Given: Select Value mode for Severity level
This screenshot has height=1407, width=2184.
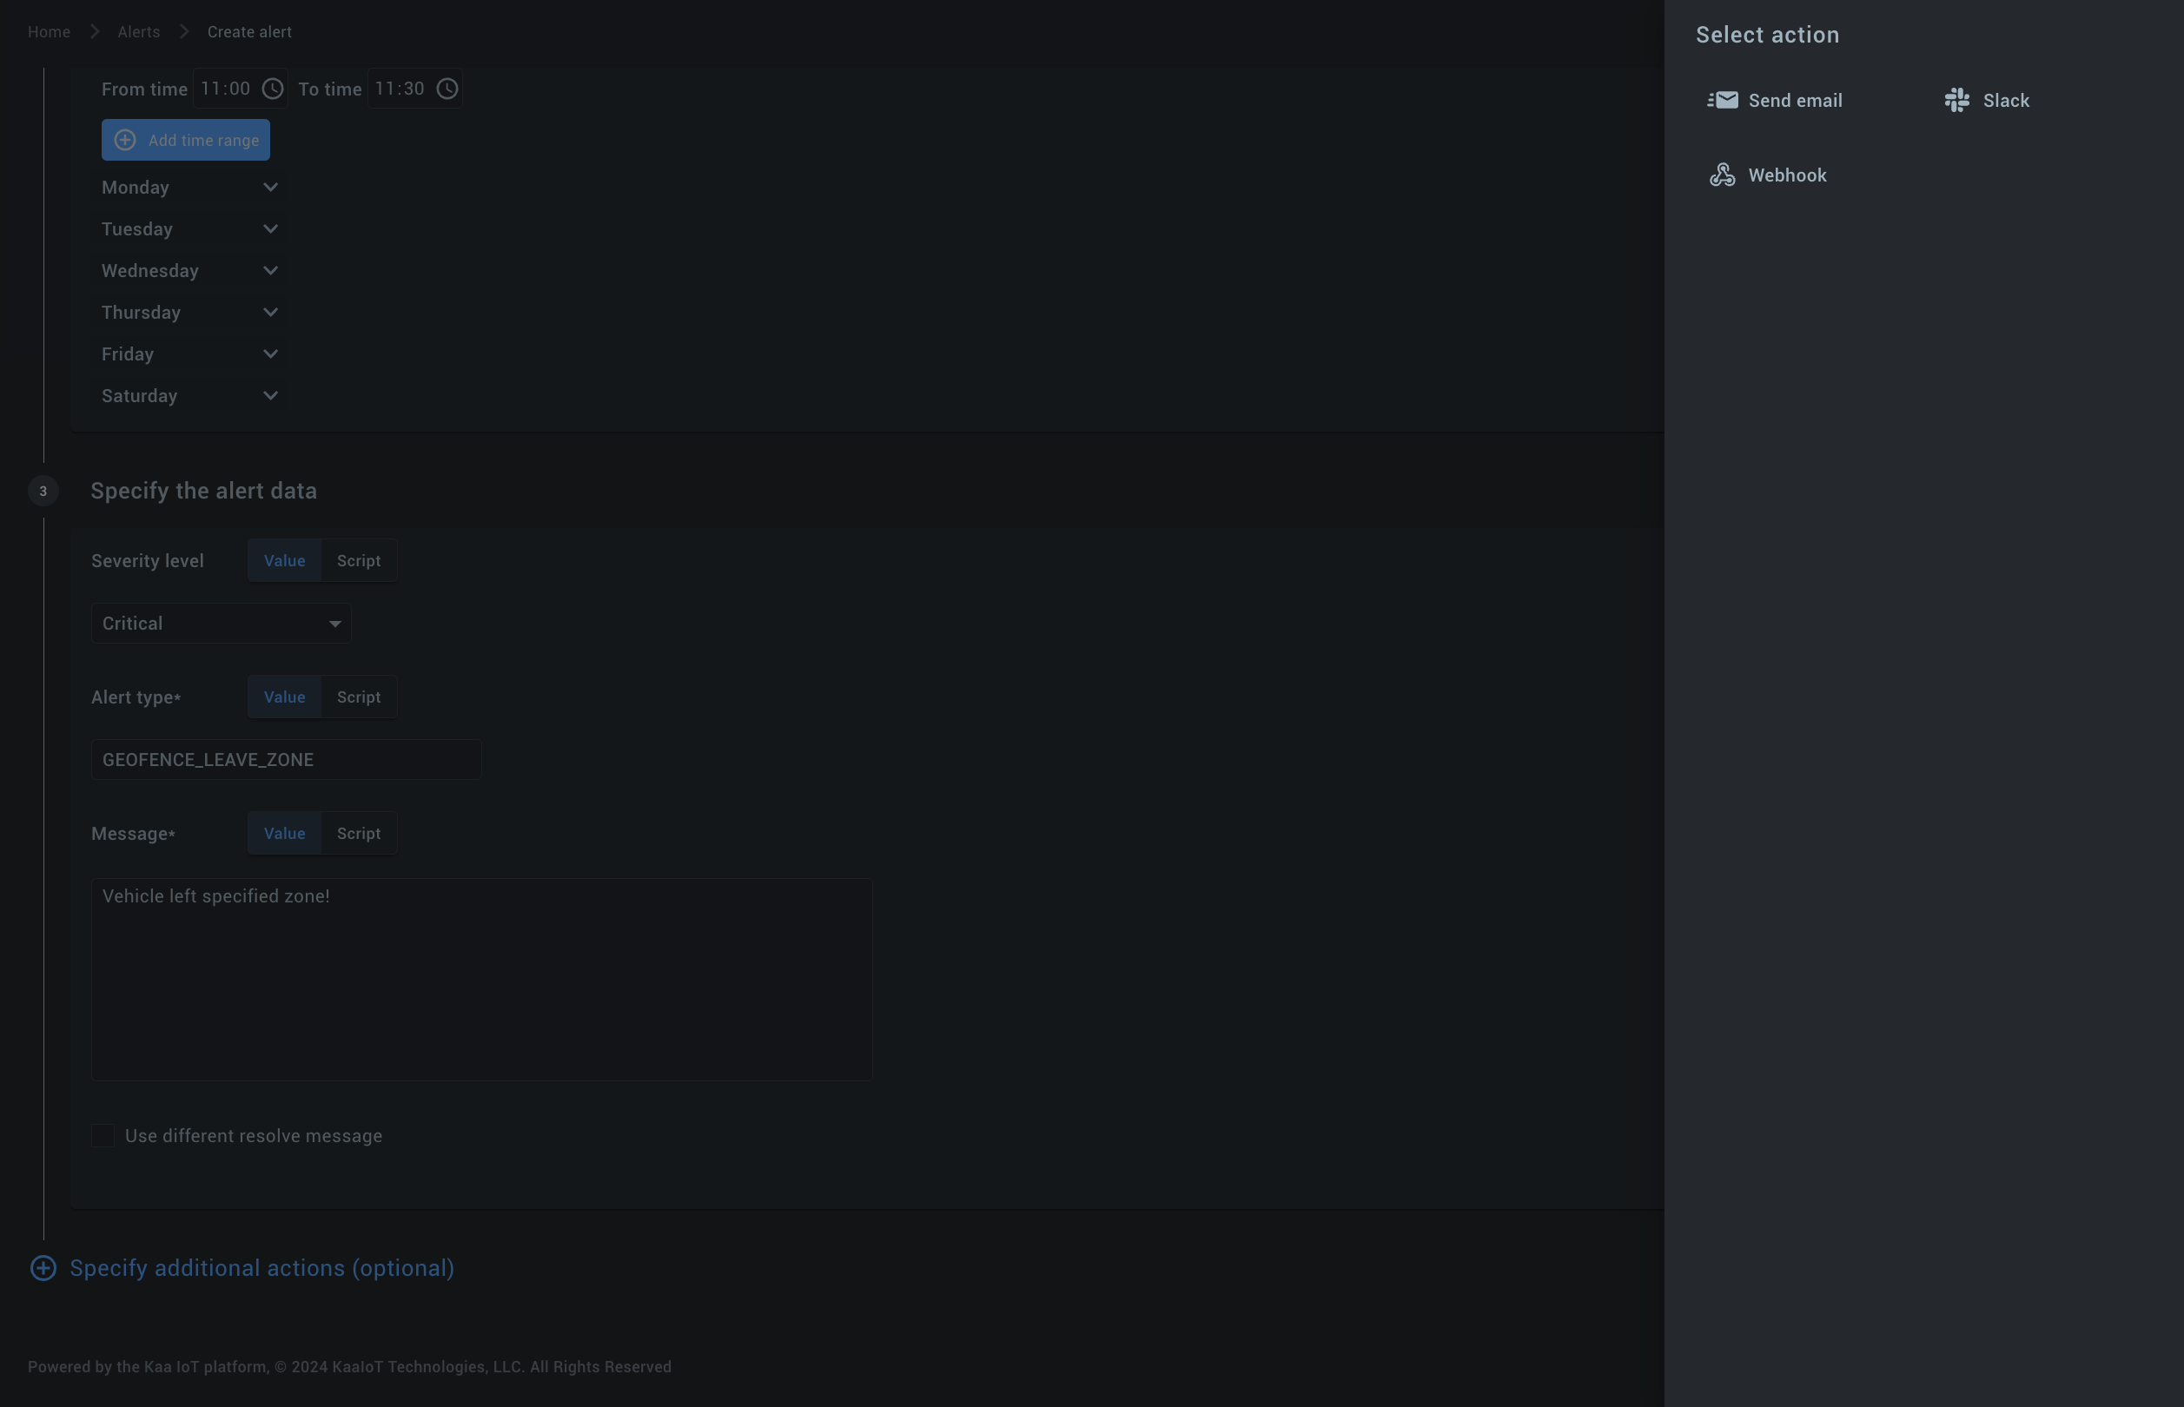Looking at the screenshot, I should (284, 561).
